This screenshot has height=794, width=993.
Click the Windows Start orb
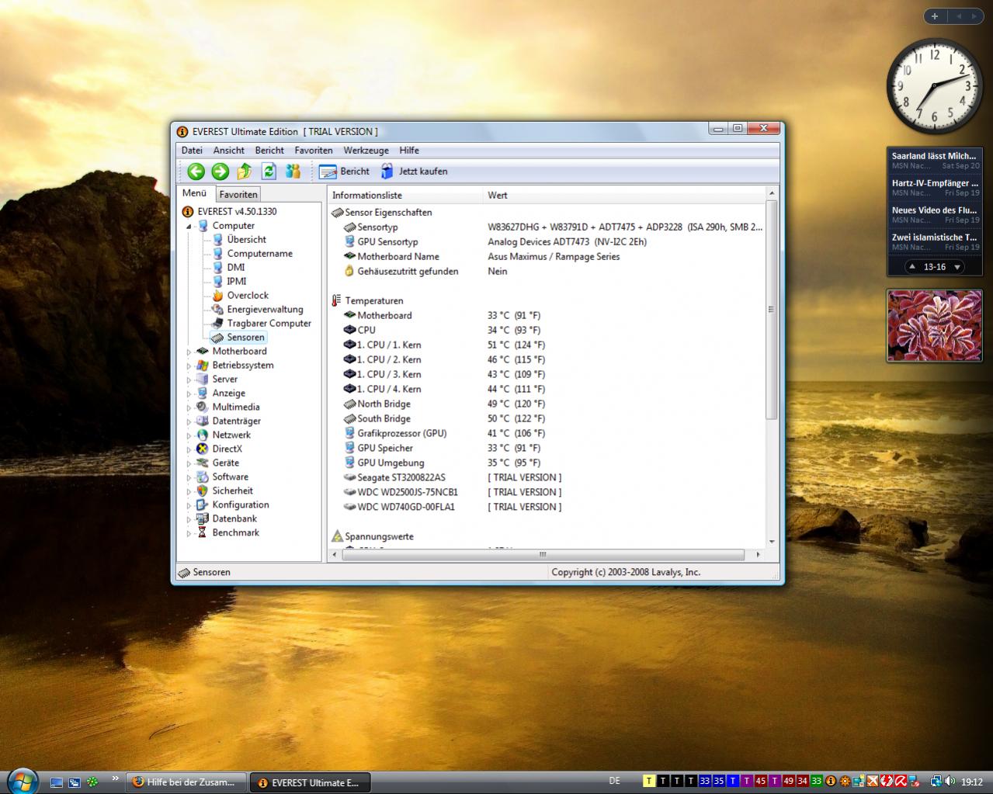[22, 780]
